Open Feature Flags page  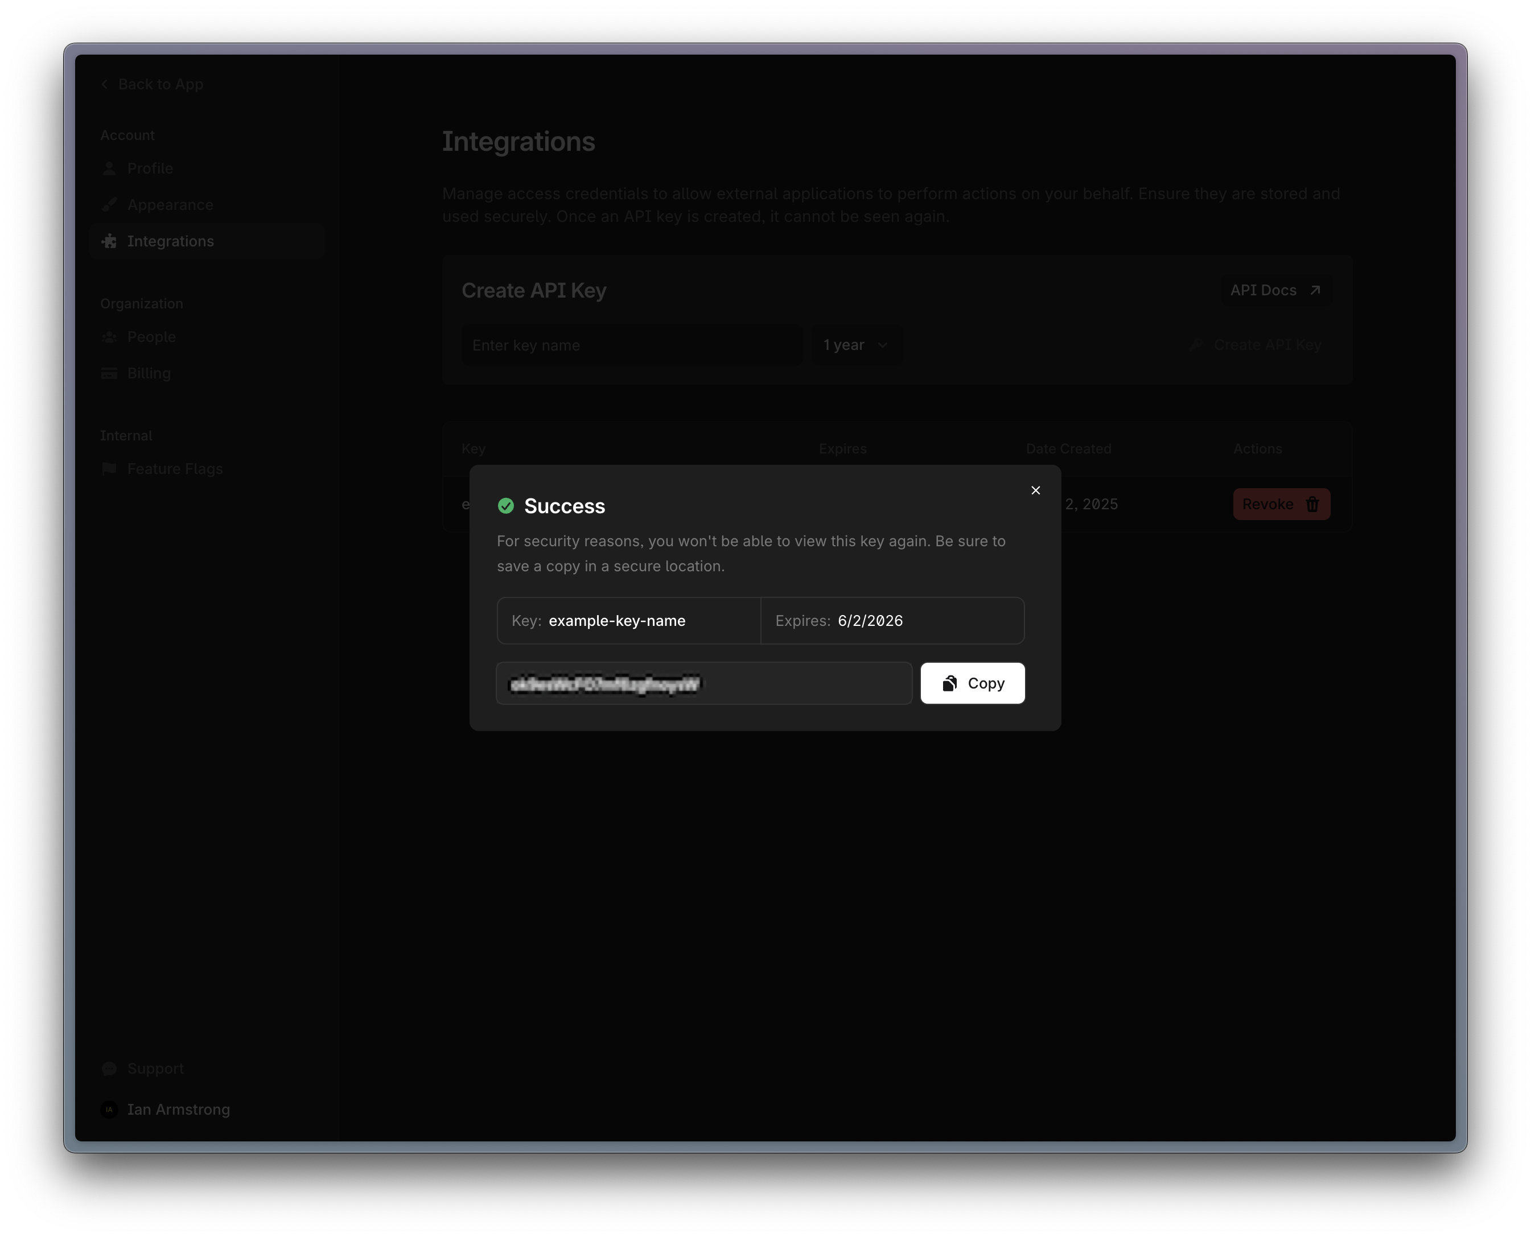[x=207, y=469]
